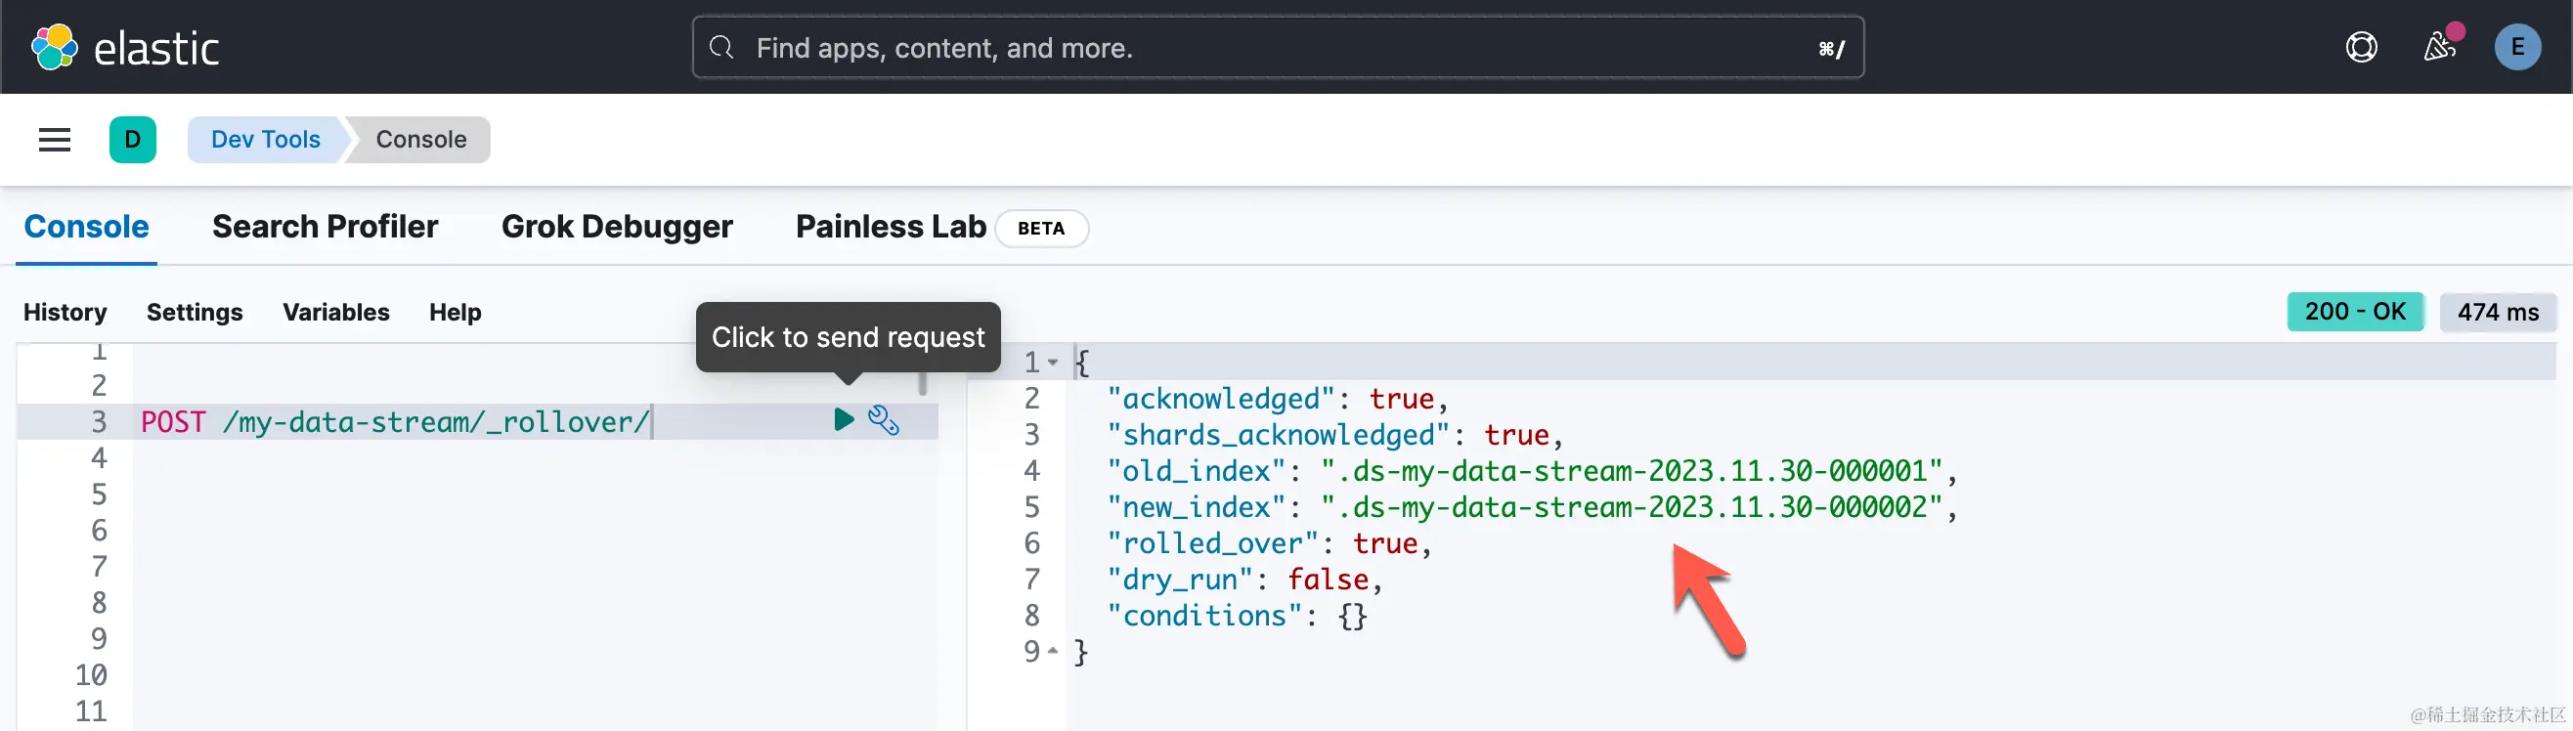Click the green D space avatar
The width and height of the screenshot is (2573, 731).
(x=133, y=140)
